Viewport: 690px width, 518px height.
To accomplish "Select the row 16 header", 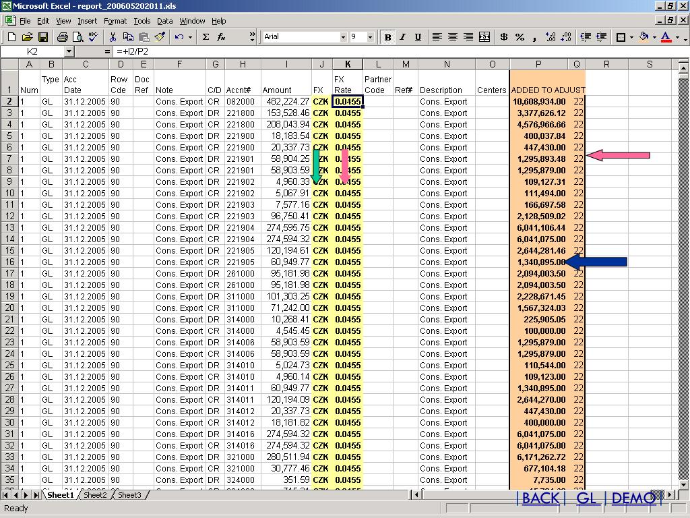I will click(x=9, y=262).
